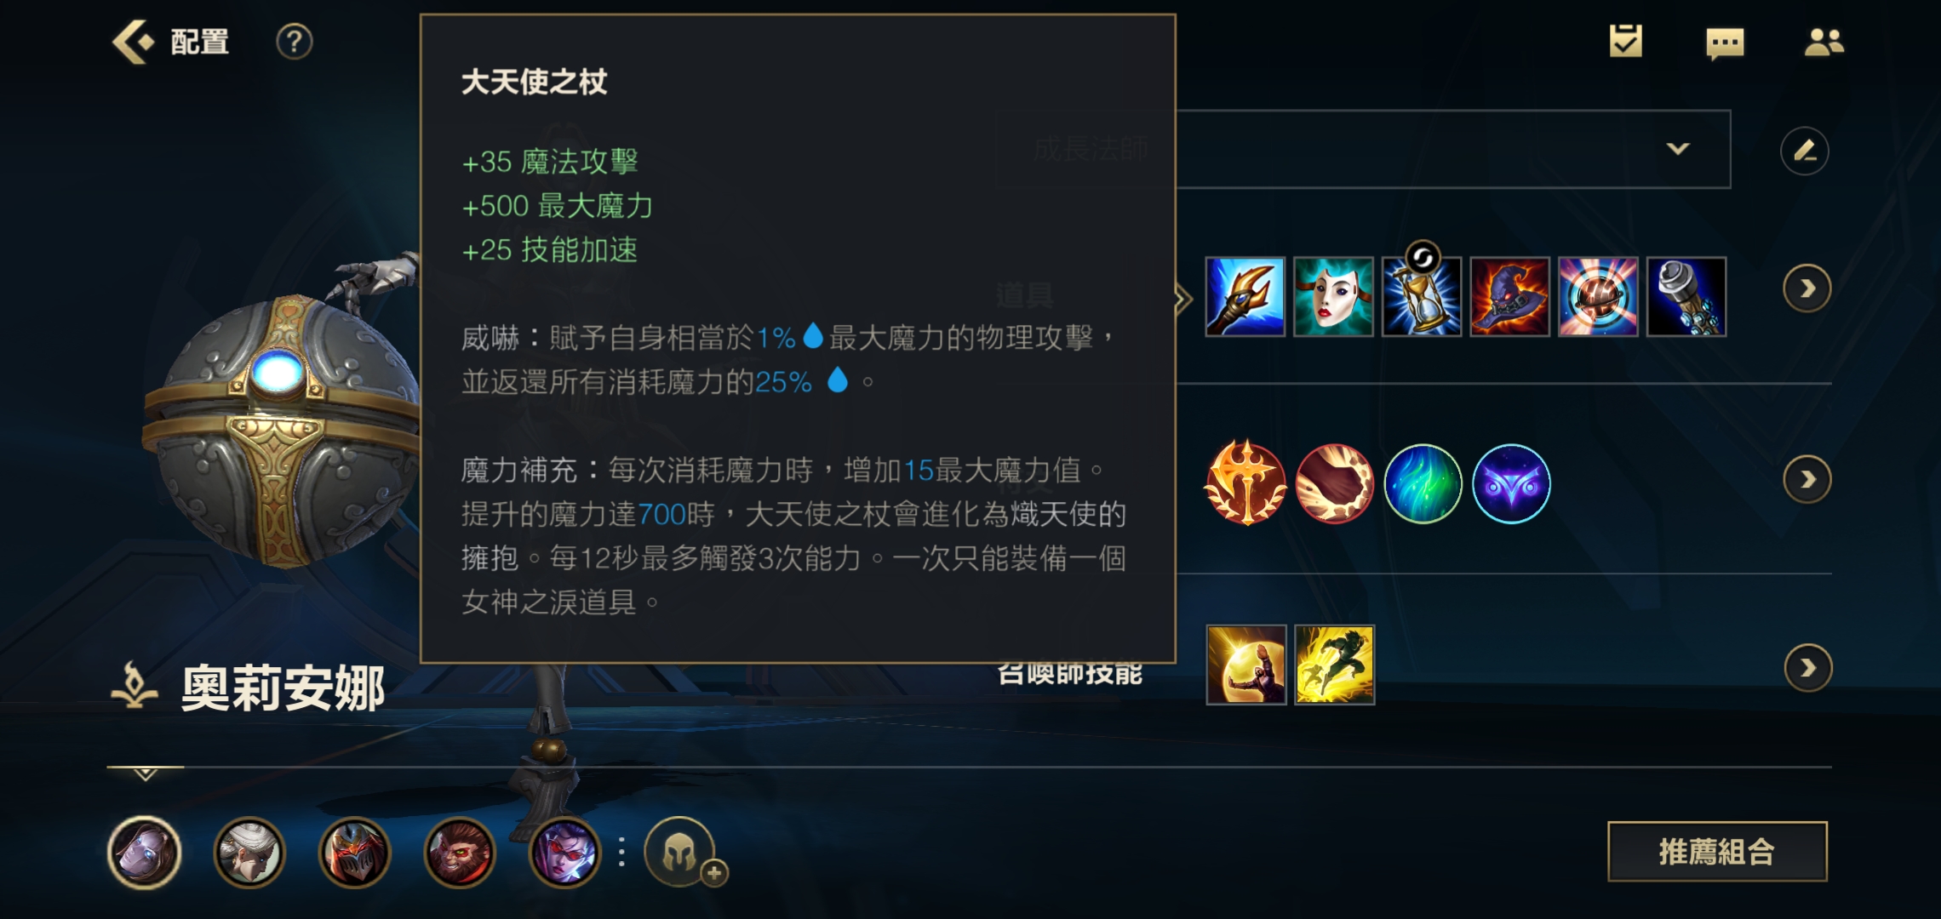
Task: Select the hourglass stasis item icon
Action: (1422, 297)
